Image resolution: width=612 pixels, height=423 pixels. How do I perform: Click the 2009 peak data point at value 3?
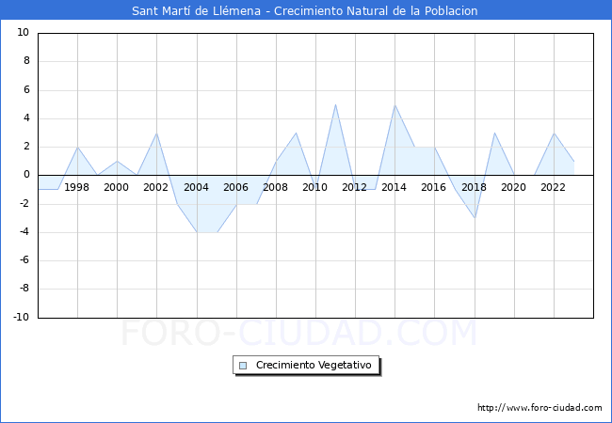pyautogui.click(x=297, y=133)
